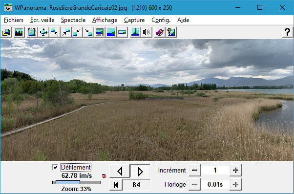The width and height of the screenshot is (294, 194).
Task: Open the Spectacle menu
Action: click(73, 20)
